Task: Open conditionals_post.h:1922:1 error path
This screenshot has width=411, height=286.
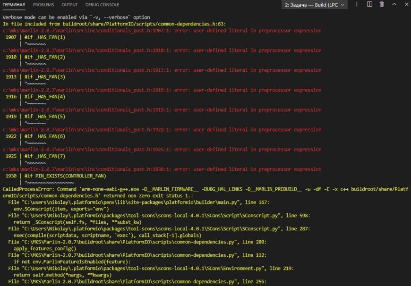Action: 87,130
